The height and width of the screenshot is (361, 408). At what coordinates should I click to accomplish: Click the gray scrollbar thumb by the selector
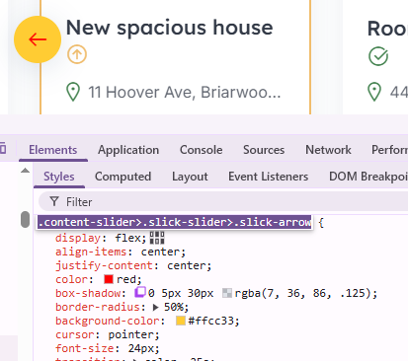pyautogui.click(x=25, y=219)
